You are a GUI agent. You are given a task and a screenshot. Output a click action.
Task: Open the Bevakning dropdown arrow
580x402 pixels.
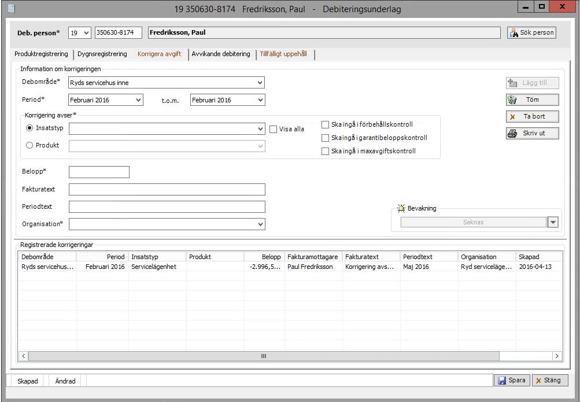click(553, 222)
